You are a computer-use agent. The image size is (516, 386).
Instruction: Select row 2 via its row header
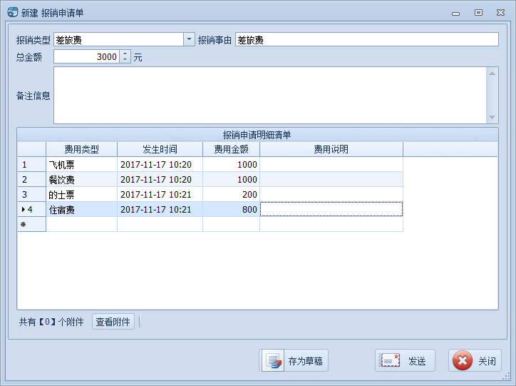[31, 180]
